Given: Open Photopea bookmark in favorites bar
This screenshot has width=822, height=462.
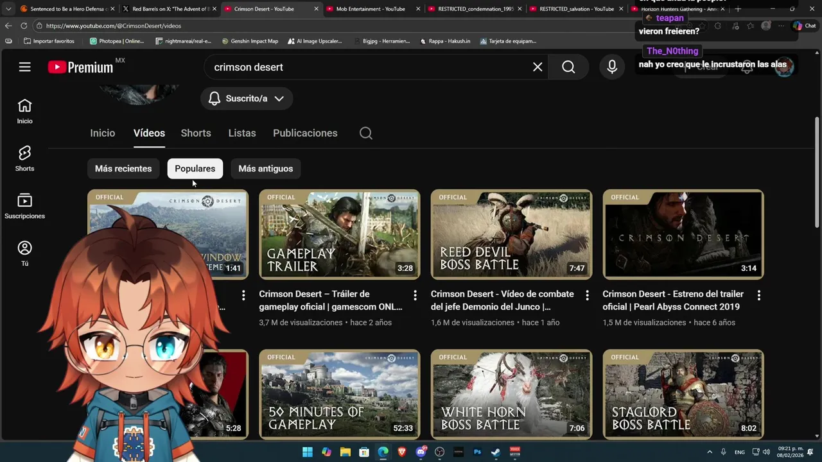Looking at the screenshot, I should click(117, 41).
